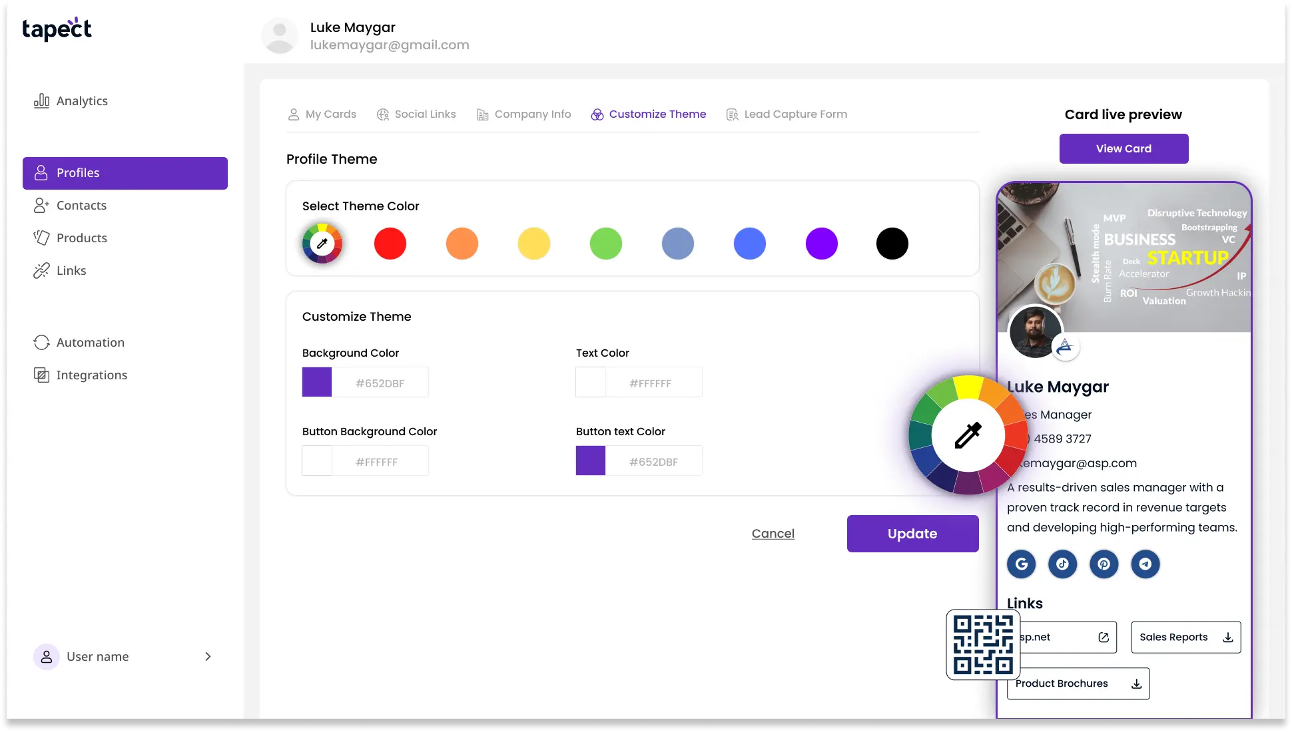Click the Customize Theme tab icon
This screenshot has width=1292, height=732.
click(596, 113)
